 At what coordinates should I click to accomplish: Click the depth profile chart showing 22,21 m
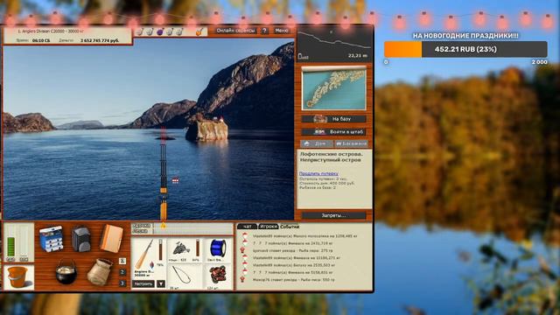tap(334, 45)
